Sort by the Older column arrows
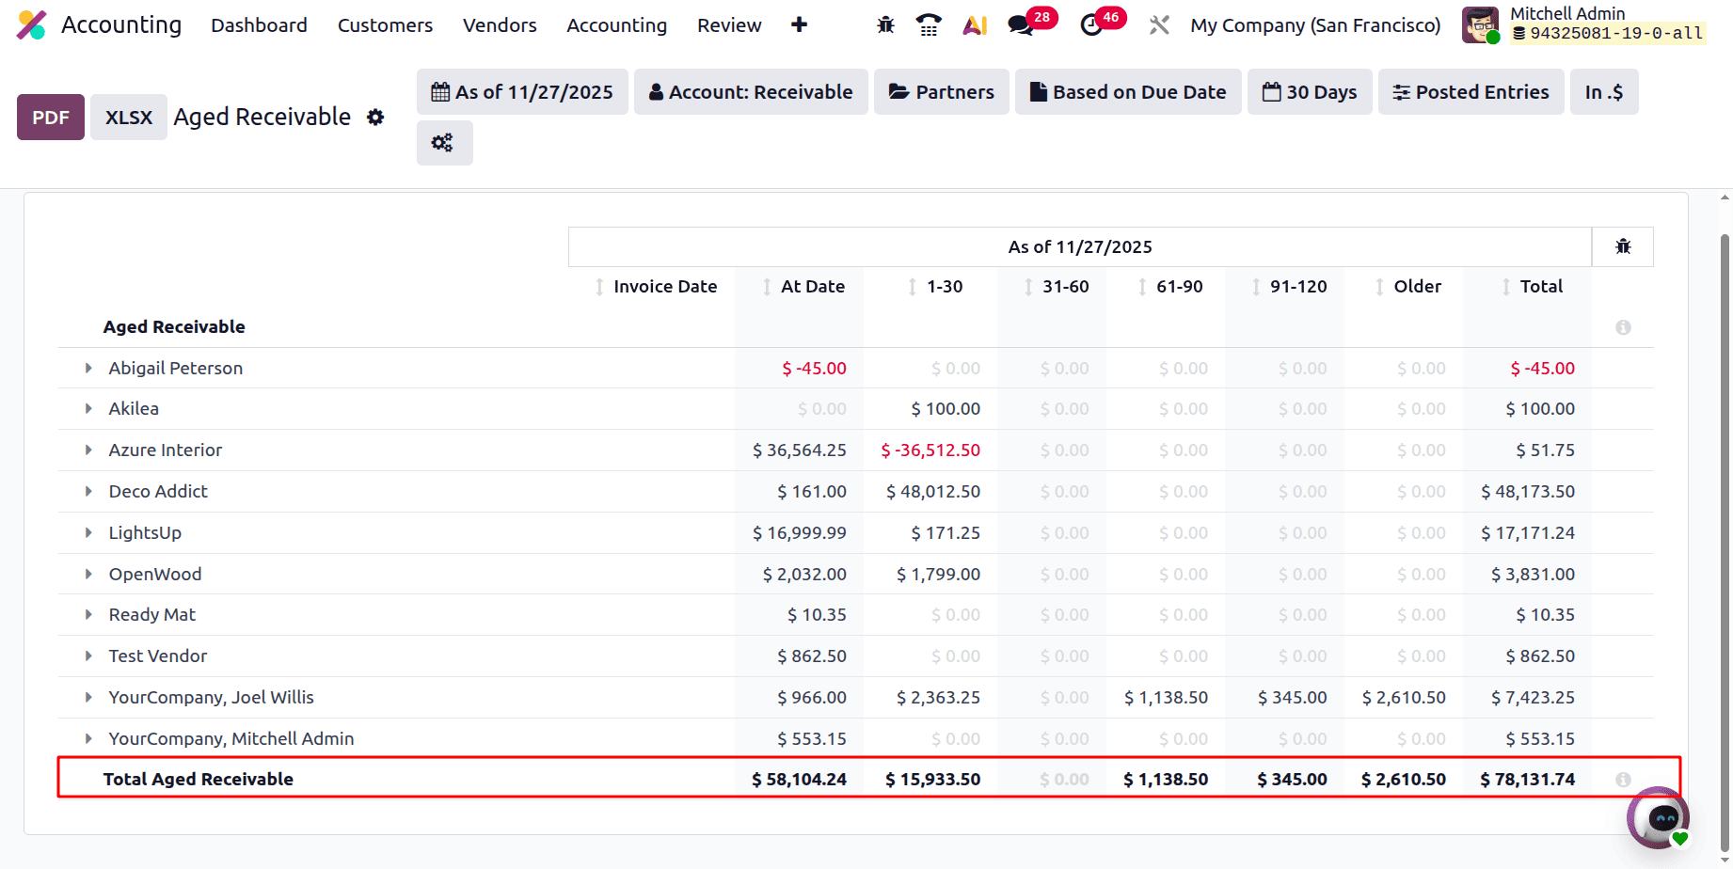 [1379, 287]
